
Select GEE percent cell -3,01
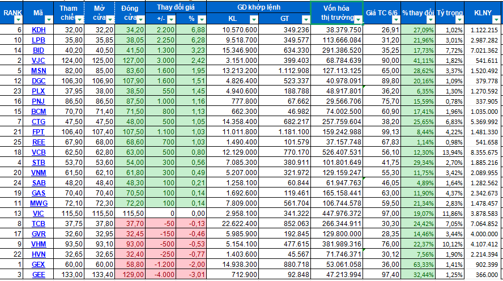[191, 275]
